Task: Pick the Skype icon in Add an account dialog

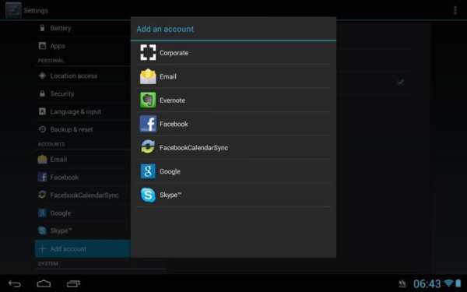Action: [148, 195]
